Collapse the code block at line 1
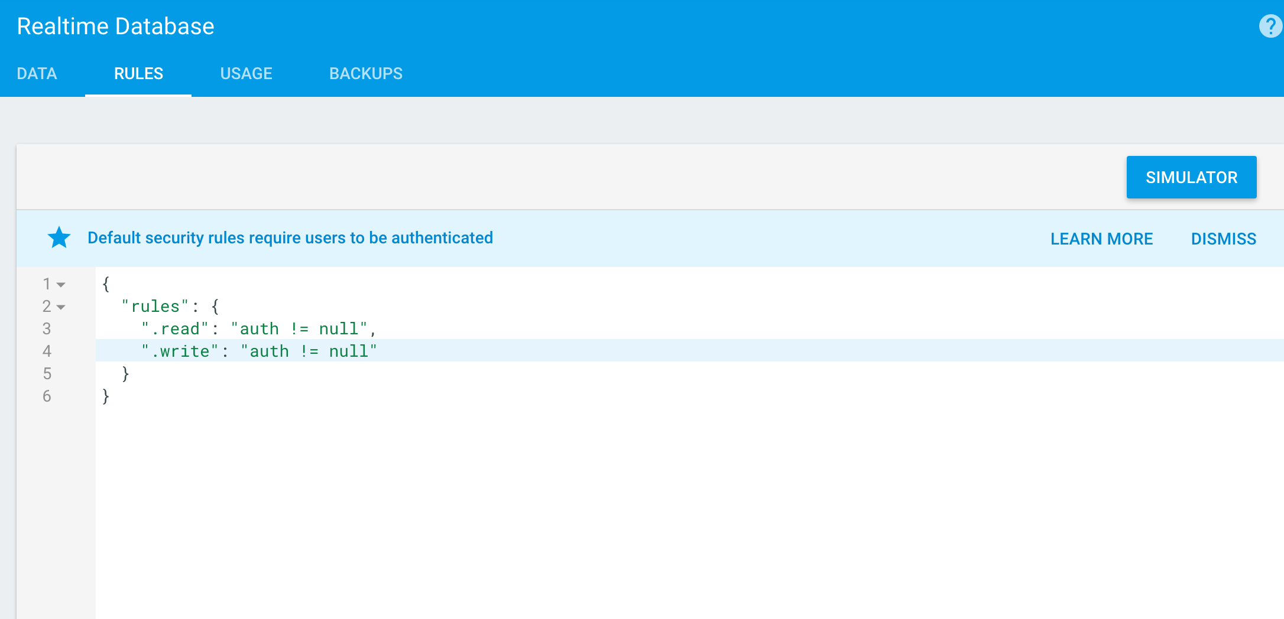Screen dimensions: 1284x619 (x=61, y=285)
